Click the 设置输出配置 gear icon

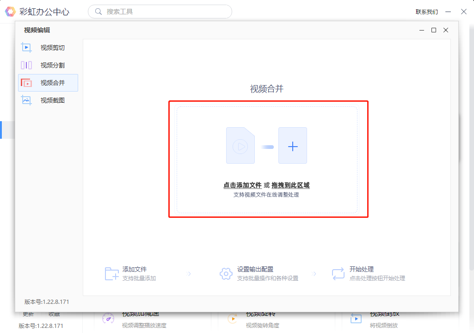226,274
